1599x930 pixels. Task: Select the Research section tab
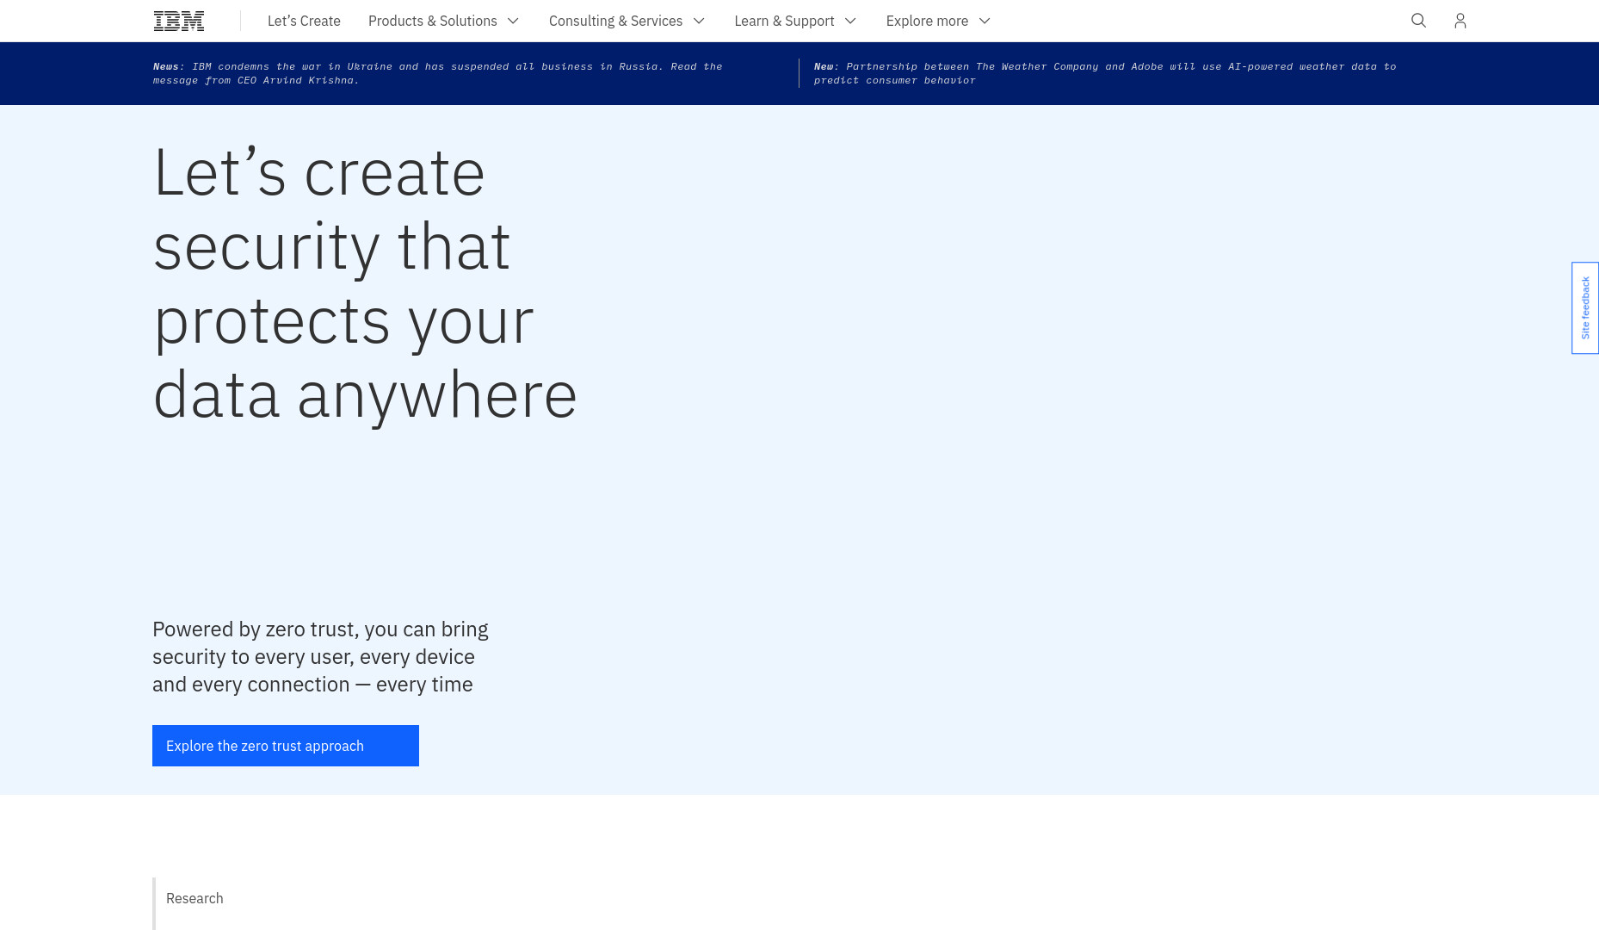(194, 898)
